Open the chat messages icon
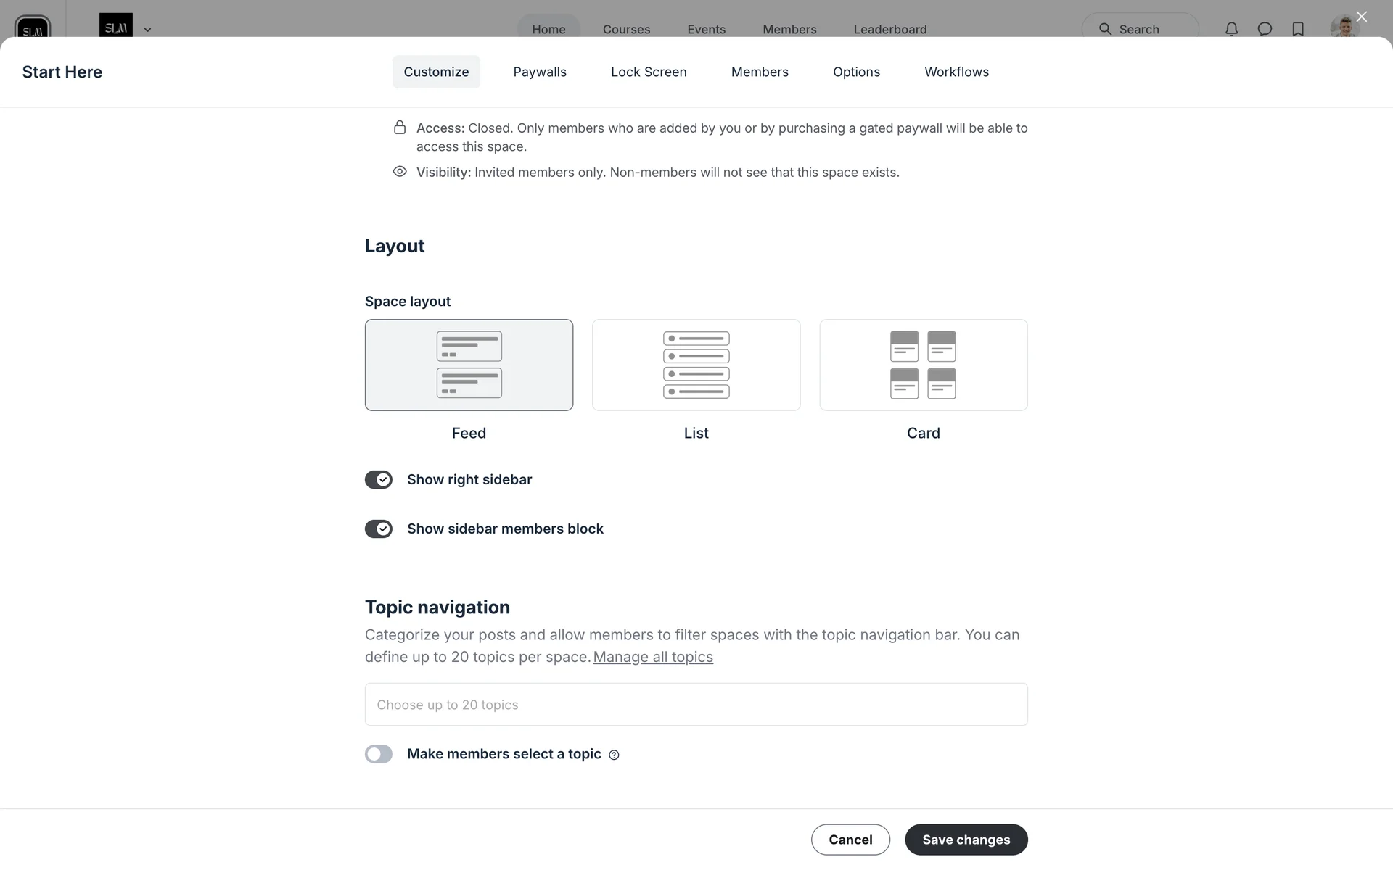The height and width of the screenshot is (870, 1393). pos(1265,29)
